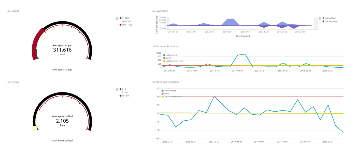358x151 pixels.
Task: Click the 2017-04-01 peak in LoC Workload
Action: [231, 22]
